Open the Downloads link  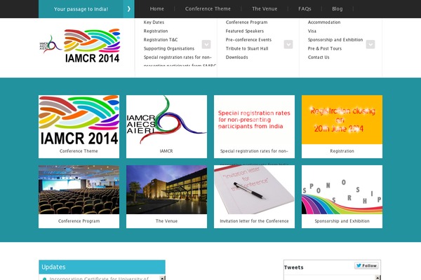[x=237, y=57]
